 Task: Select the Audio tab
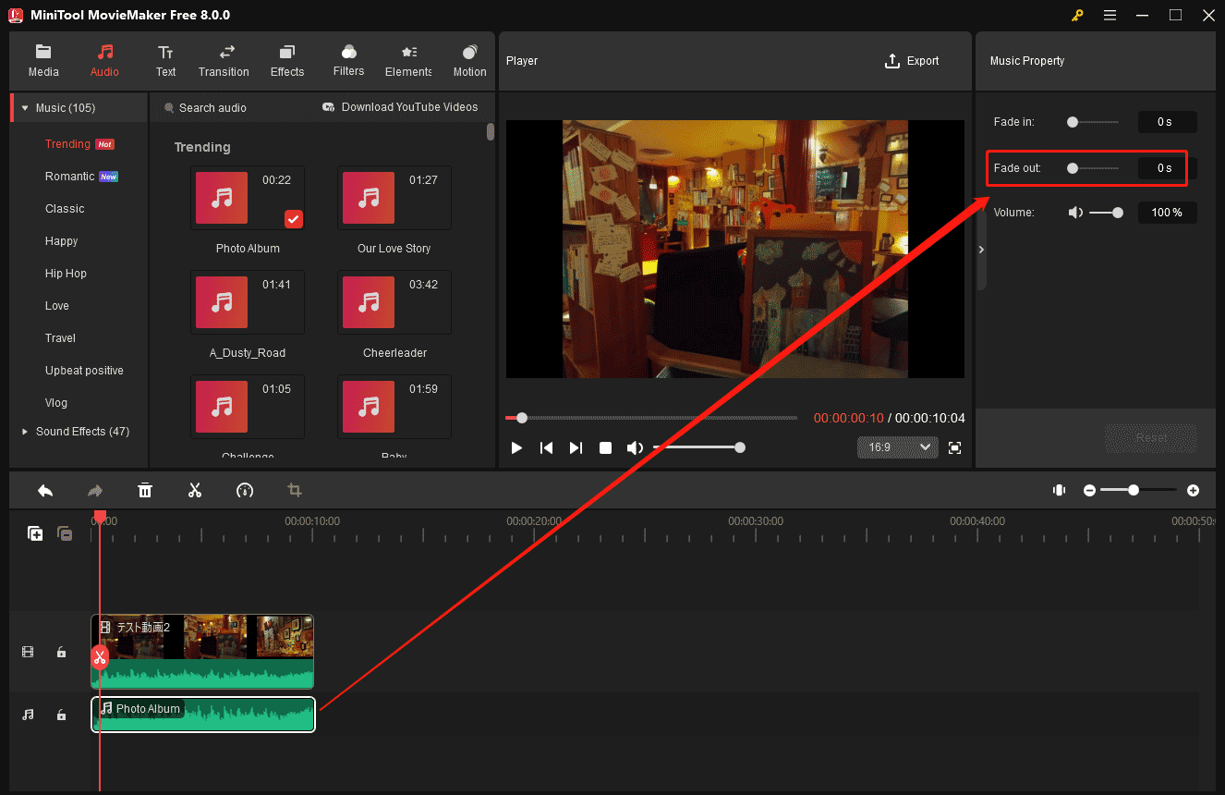(104, 61)
